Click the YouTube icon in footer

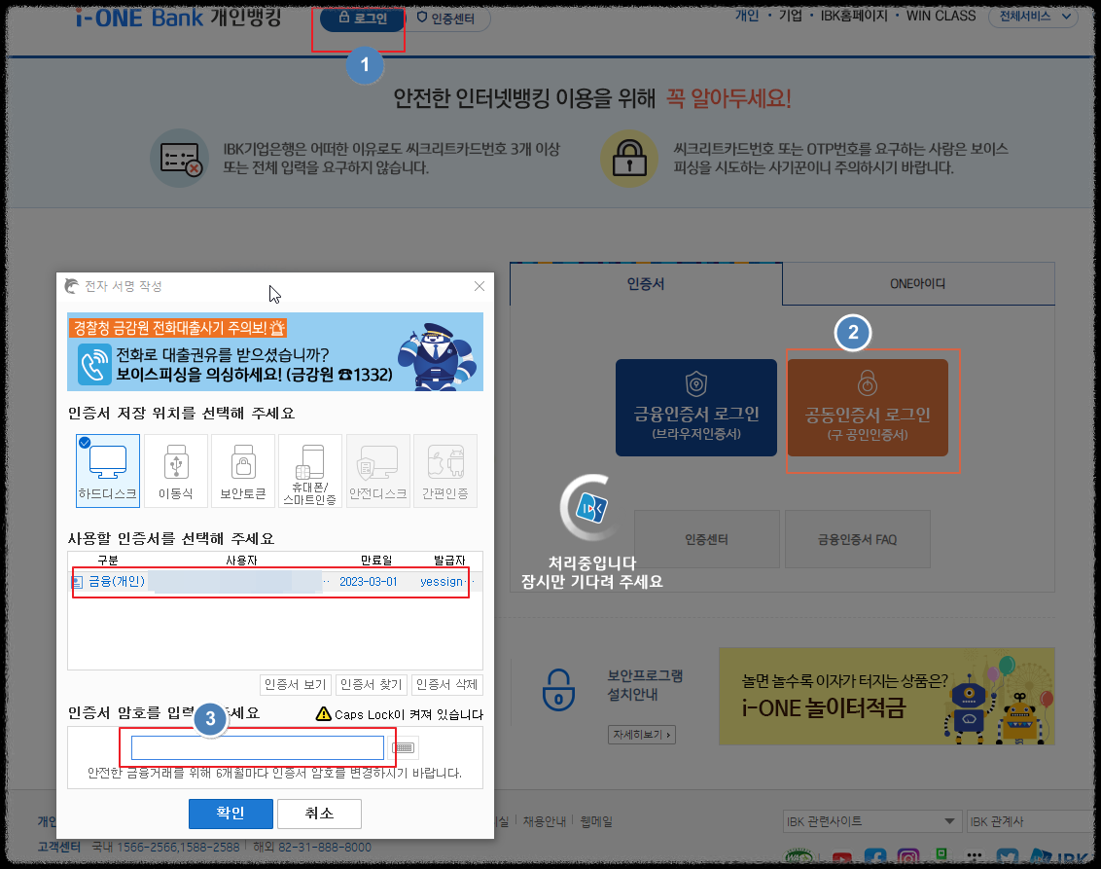click(841, 858)
